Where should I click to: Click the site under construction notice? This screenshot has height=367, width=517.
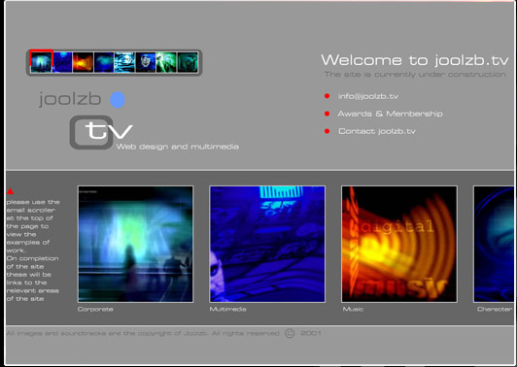415,75
